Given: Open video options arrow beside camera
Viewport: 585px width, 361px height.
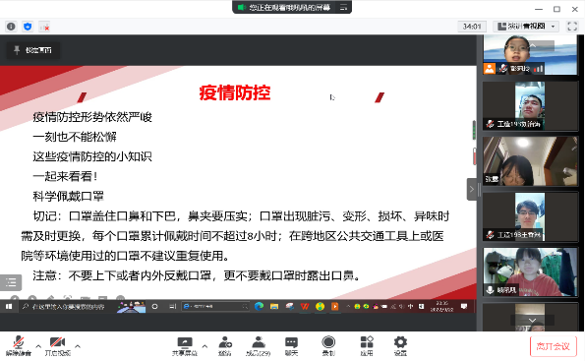Looking at the screenshot, I should click(78, 346).
